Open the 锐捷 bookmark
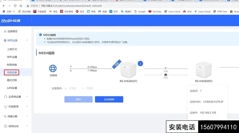Screen dimensions: 239x133 pyautogui.click(x=102, y=11)
